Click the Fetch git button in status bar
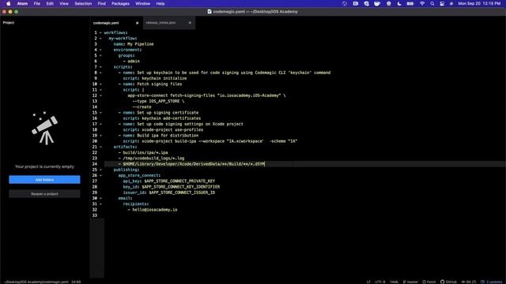Viewport: 506px width, 284px height. pos(429,282)
